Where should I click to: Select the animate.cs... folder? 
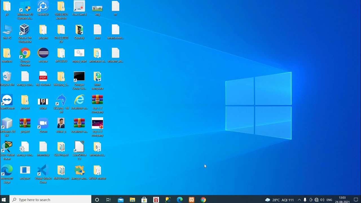[x=97, y=147]
